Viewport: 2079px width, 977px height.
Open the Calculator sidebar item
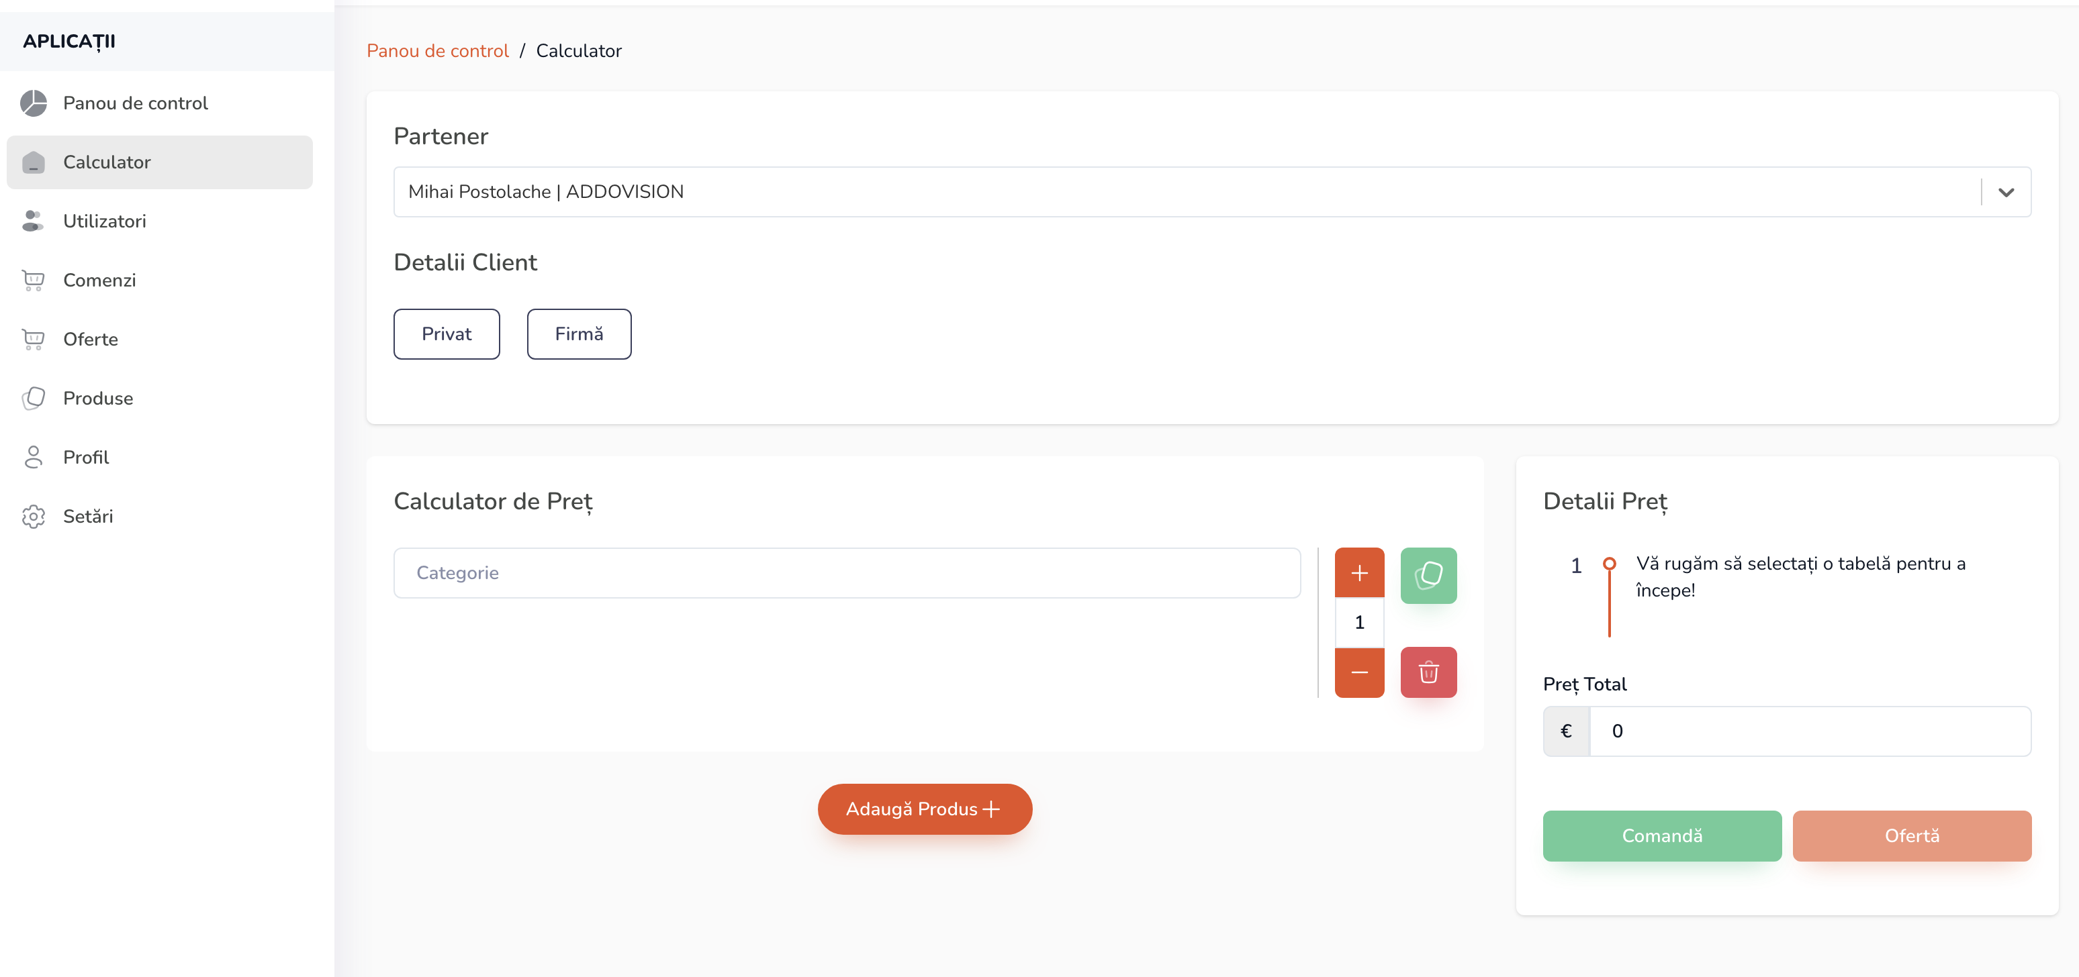107,162
